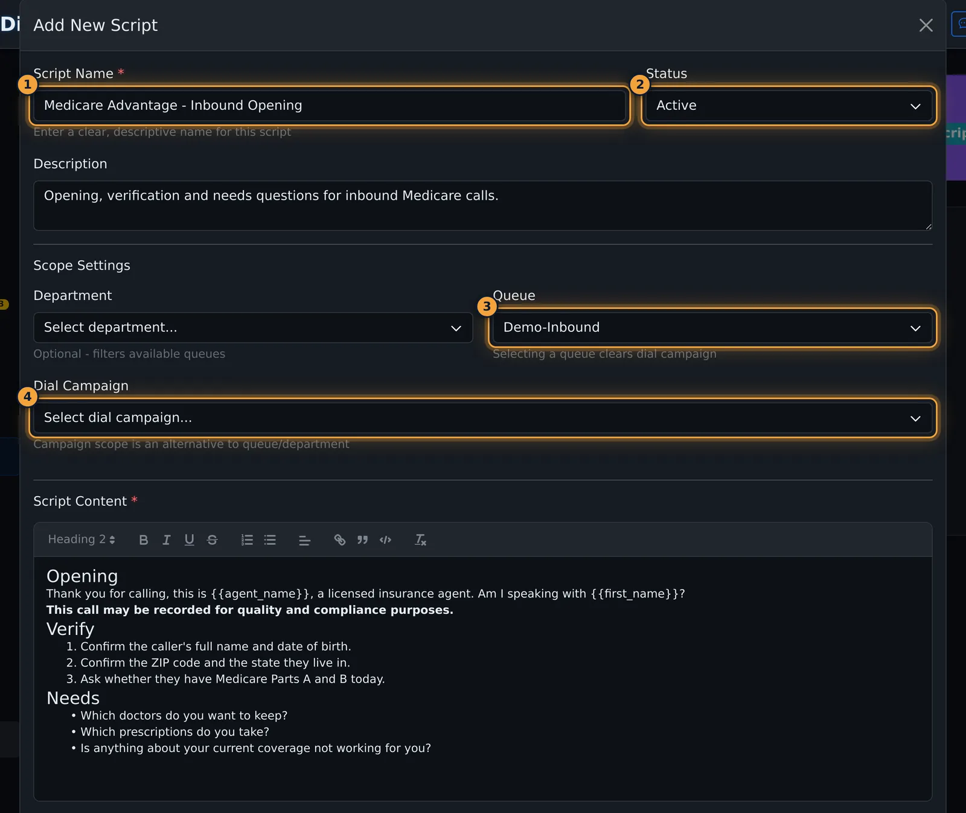
Task: Open the Queue dropdown showing Demo-Inbound
Action: pos(712,328)
